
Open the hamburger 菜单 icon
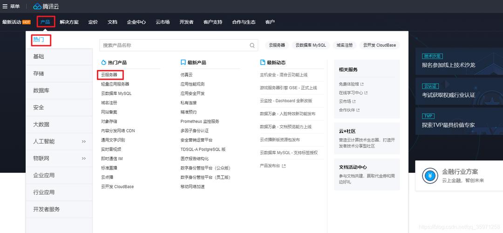[5, 7]
